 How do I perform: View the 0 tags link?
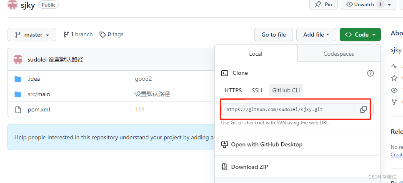click(112, 35)
